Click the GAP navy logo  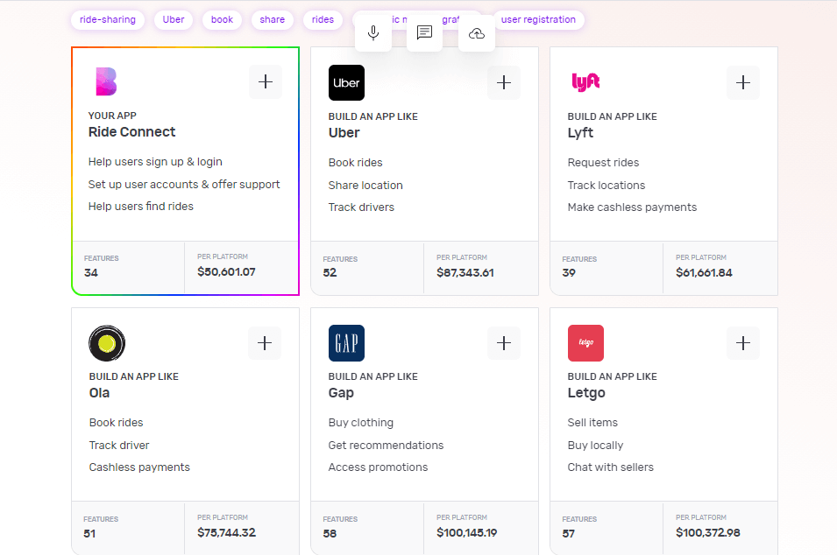pyautogui.click(x=346, y=343)
